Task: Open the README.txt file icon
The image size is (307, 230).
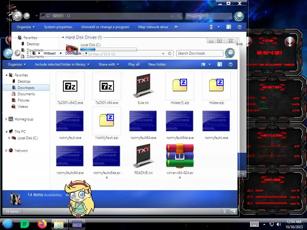Action: point(143,156)
